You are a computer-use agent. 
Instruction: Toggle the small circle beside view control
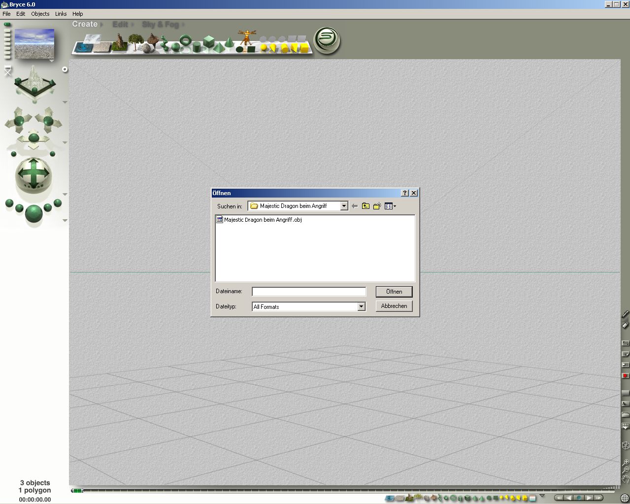point(65,69)
